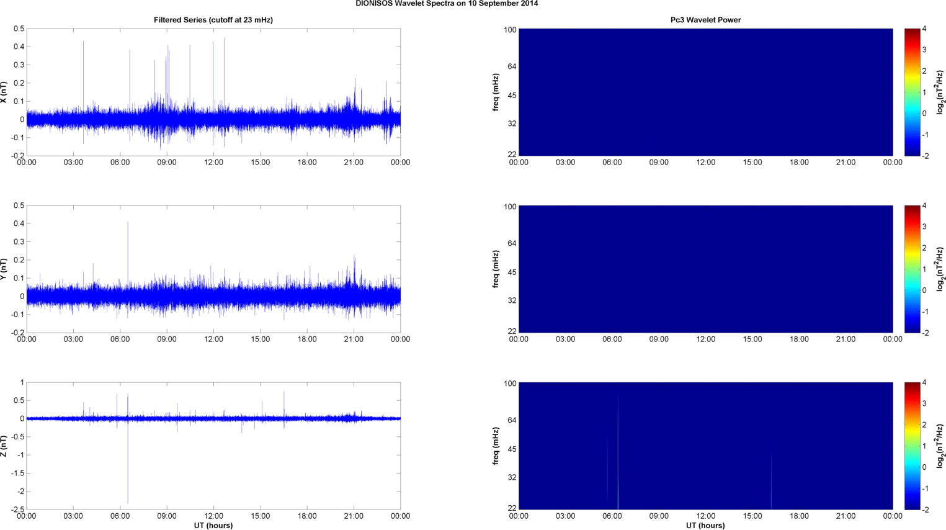Select the top Pc3 wavelet power spectrogram
The image size is (946, 530).
click(705, 92)
